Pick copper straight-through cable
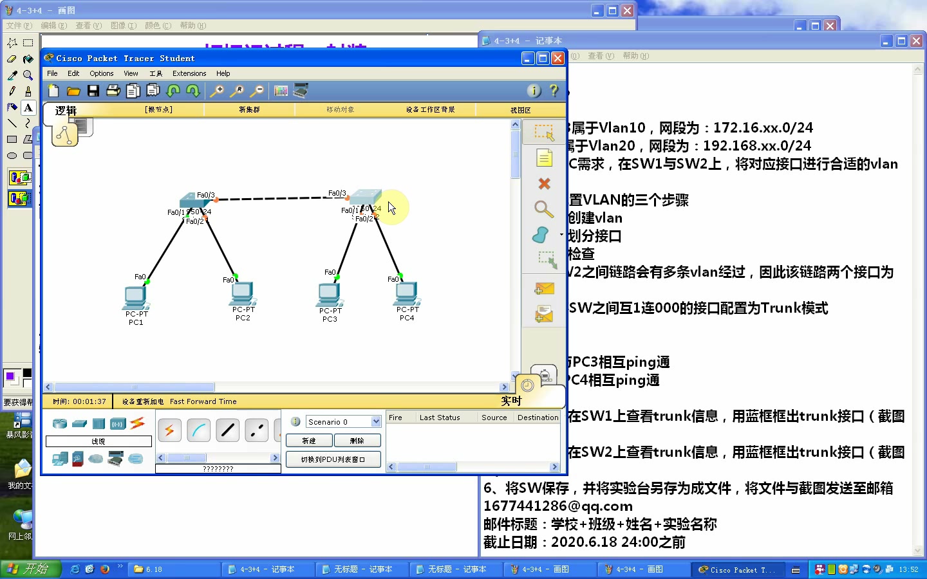Screen dimensions: 927x579 pos(228,430)
